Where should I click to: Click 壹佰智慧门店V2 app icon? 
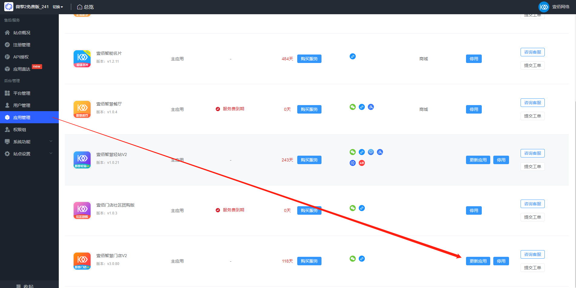click(82, 261)
